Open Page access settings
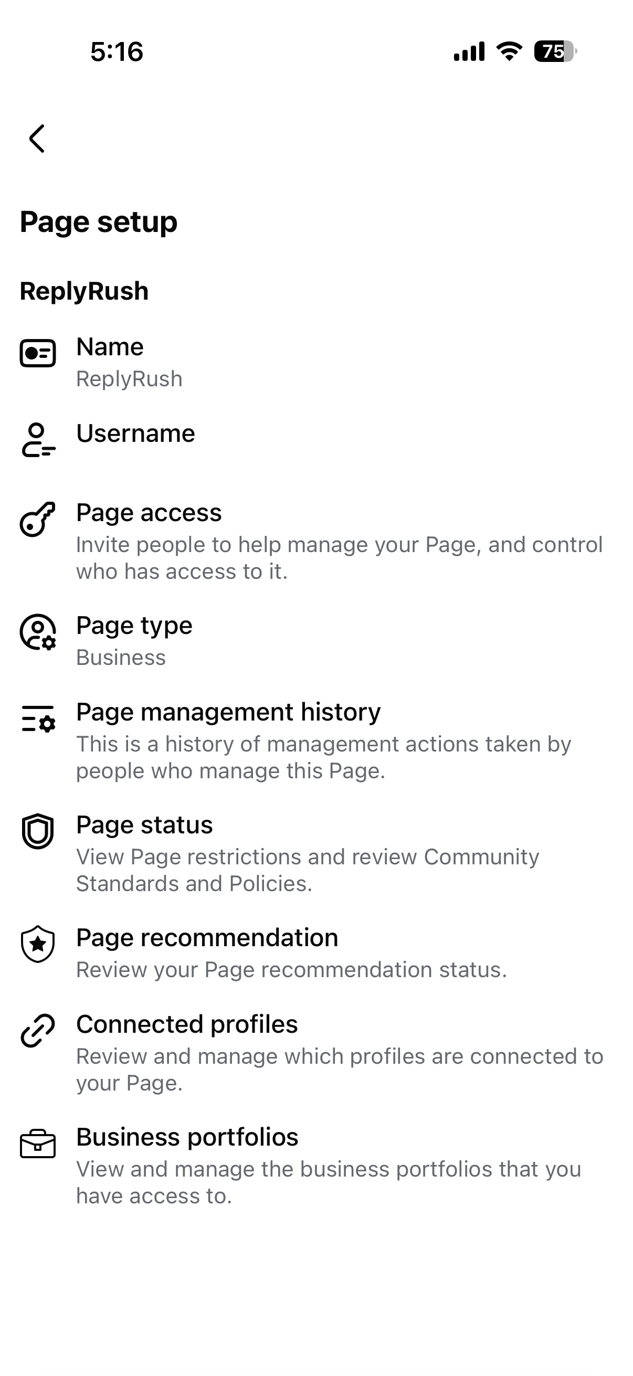Viewport: 633px width, 1376px height. [316, 541]
